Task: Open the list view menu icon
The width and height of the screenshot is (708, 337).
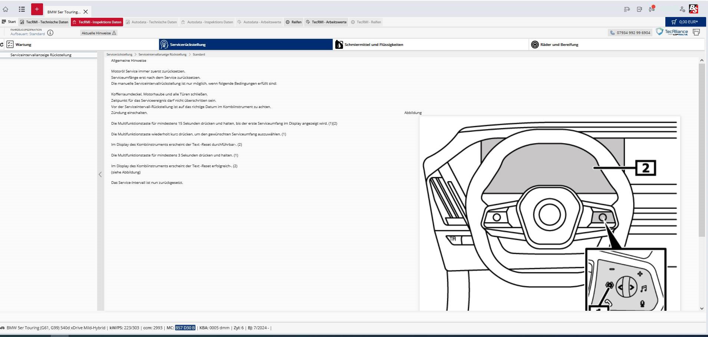Action: point(22,9)
